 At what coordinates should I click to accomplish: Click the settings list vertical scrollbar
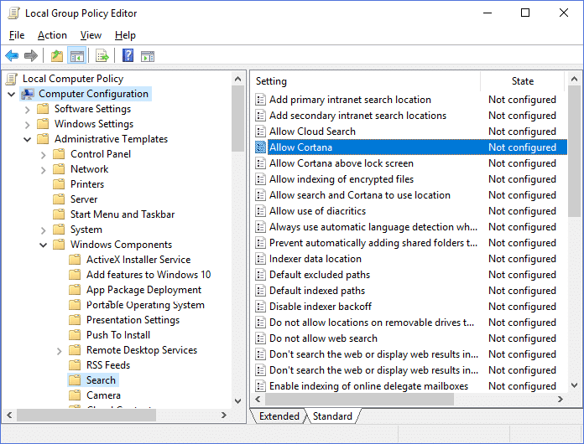pyautogui.click(x=575, y=251)
